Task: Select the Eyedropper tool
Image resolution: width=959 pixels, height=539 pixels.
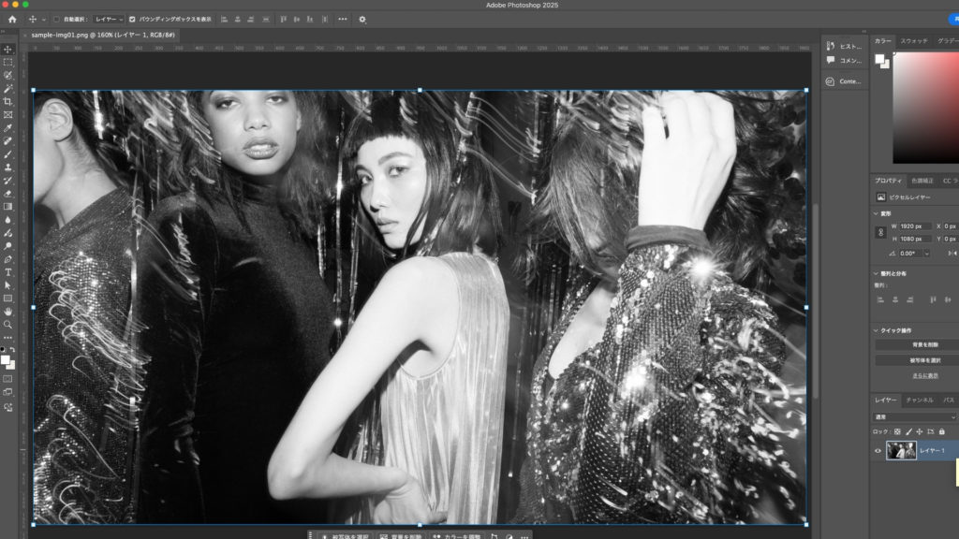Action: click(7, 127)
